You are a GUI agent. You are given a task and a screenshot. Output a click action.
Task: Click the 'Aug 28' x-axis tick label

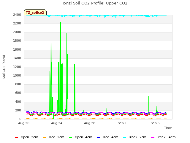coord(90,123)
